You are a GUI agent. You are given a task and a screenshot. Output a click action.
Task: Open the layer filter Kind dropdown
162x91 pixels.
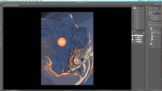pyautogui.click(x=150, y=23)
